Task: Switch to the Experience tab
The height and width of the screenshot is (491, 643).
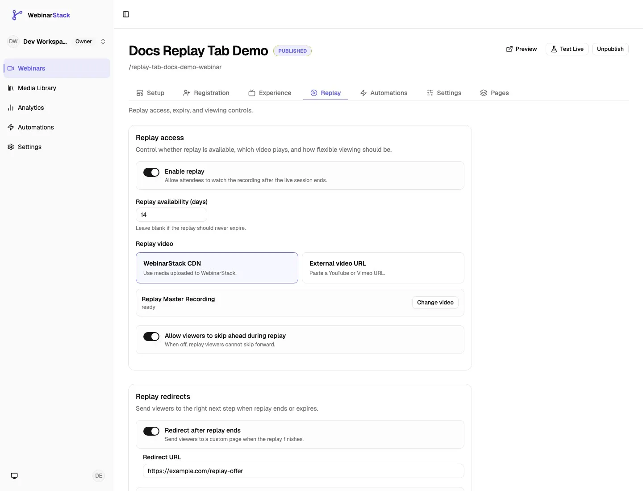Action: pos(270,93)
